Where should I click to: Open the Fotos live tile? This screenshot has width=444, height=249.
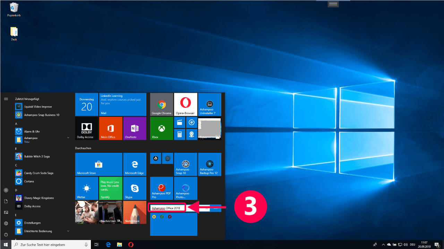[210, 128]
